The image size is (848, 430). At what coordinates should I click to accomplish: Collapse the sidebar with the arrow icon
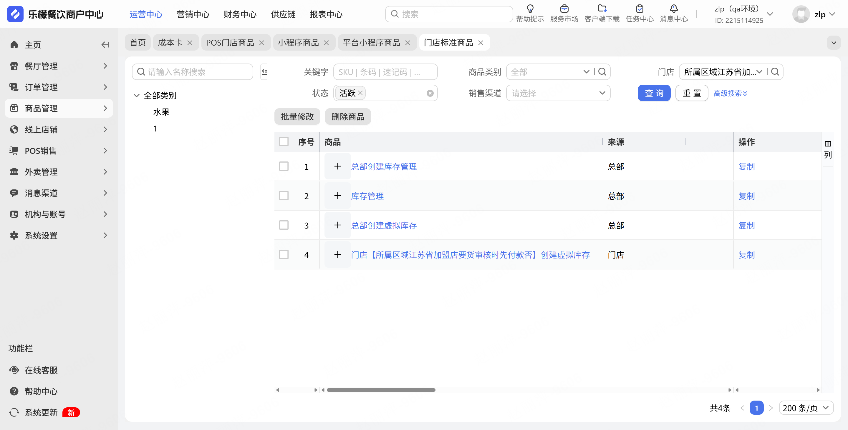point(105,45)
